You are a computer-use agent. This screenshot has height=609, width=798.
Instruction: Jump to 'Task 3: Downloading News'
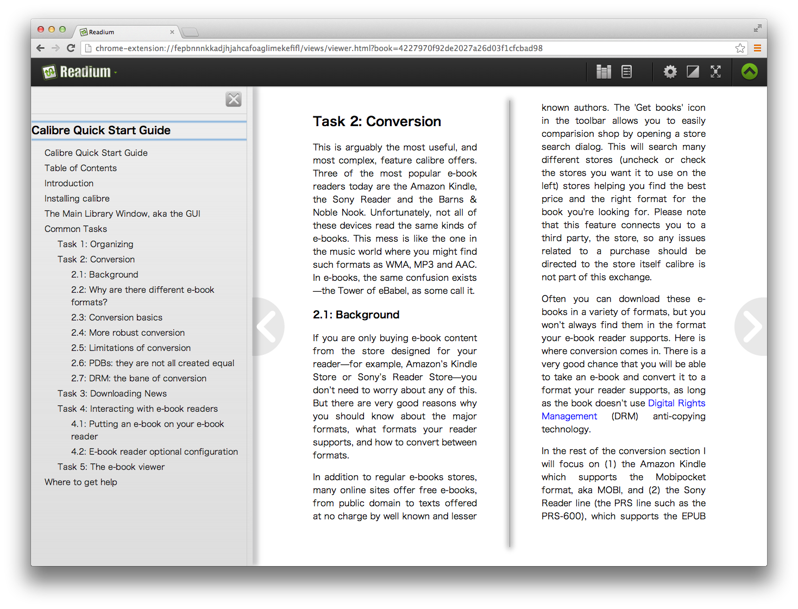click(112, 393)
